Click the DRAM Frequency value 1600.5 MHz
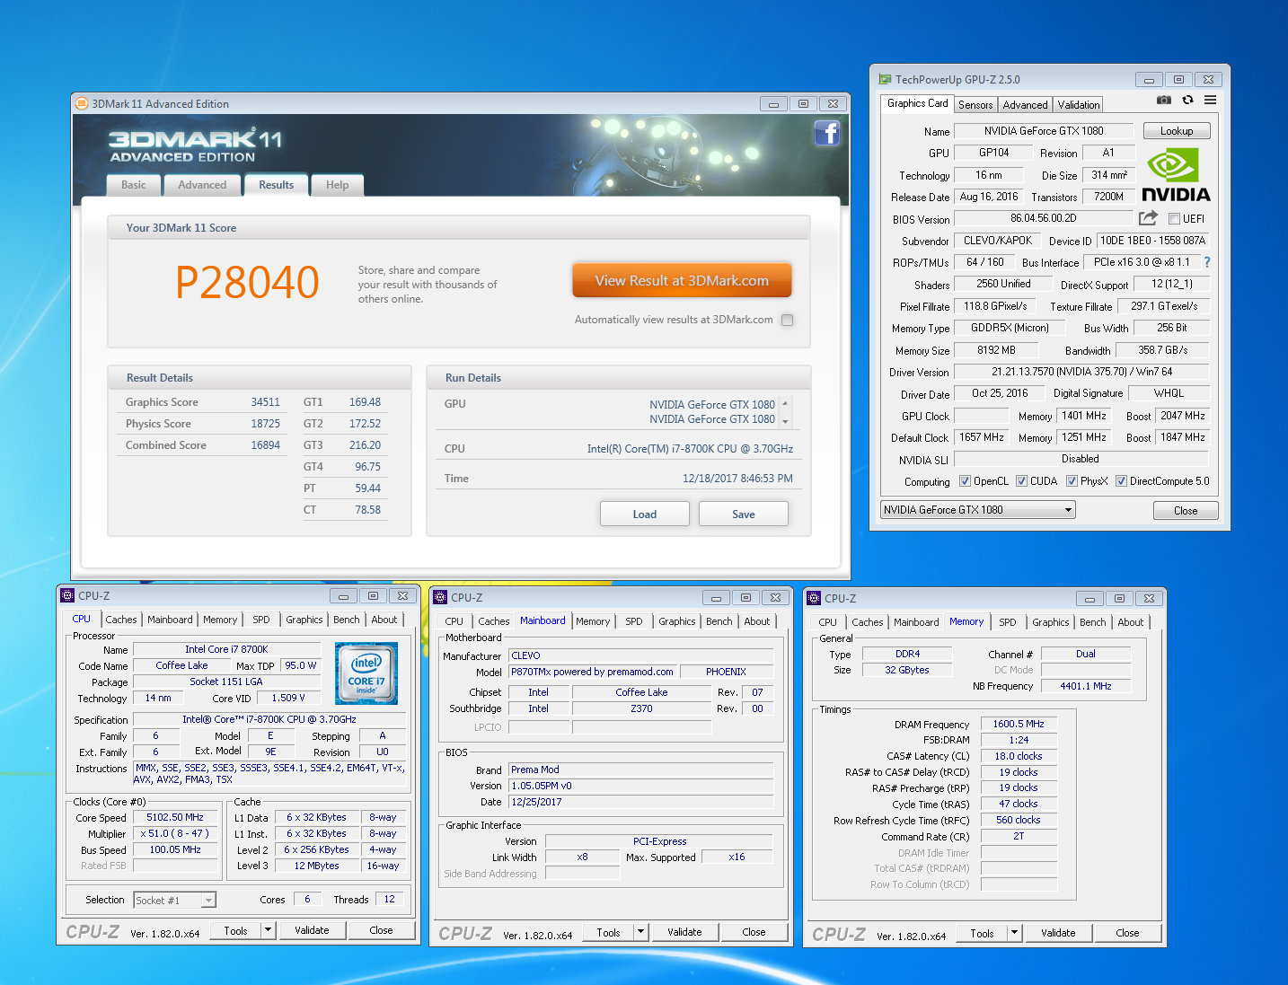The width and height of the screenshot is (1288, 985). [x=1019, y=724]
